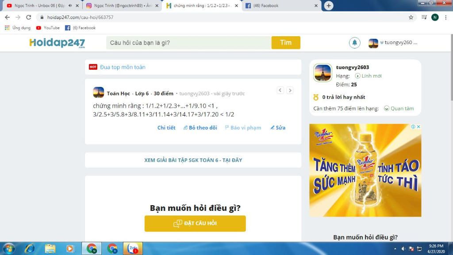Open the volume icon in system tray
This screenshot has width=453, height=255.
tap(403, 249)
